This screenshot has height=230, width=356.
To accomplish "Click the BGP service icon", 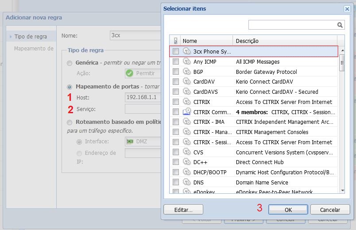I will (x=186, y=72).
